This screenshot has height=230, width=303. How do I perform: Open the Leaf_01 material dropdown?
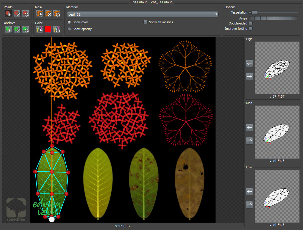click(x=216, y=14)
